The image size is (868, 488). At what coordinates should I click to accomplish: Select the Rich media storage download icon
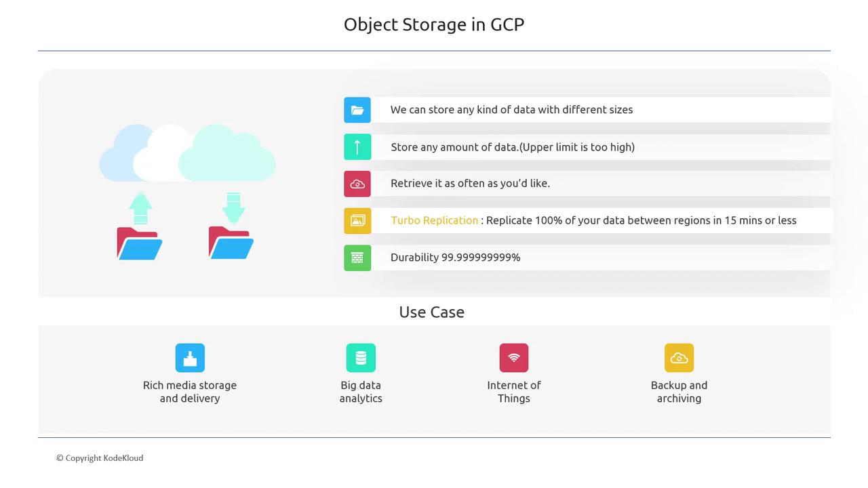pyautogui.click(x=190, y=358)
